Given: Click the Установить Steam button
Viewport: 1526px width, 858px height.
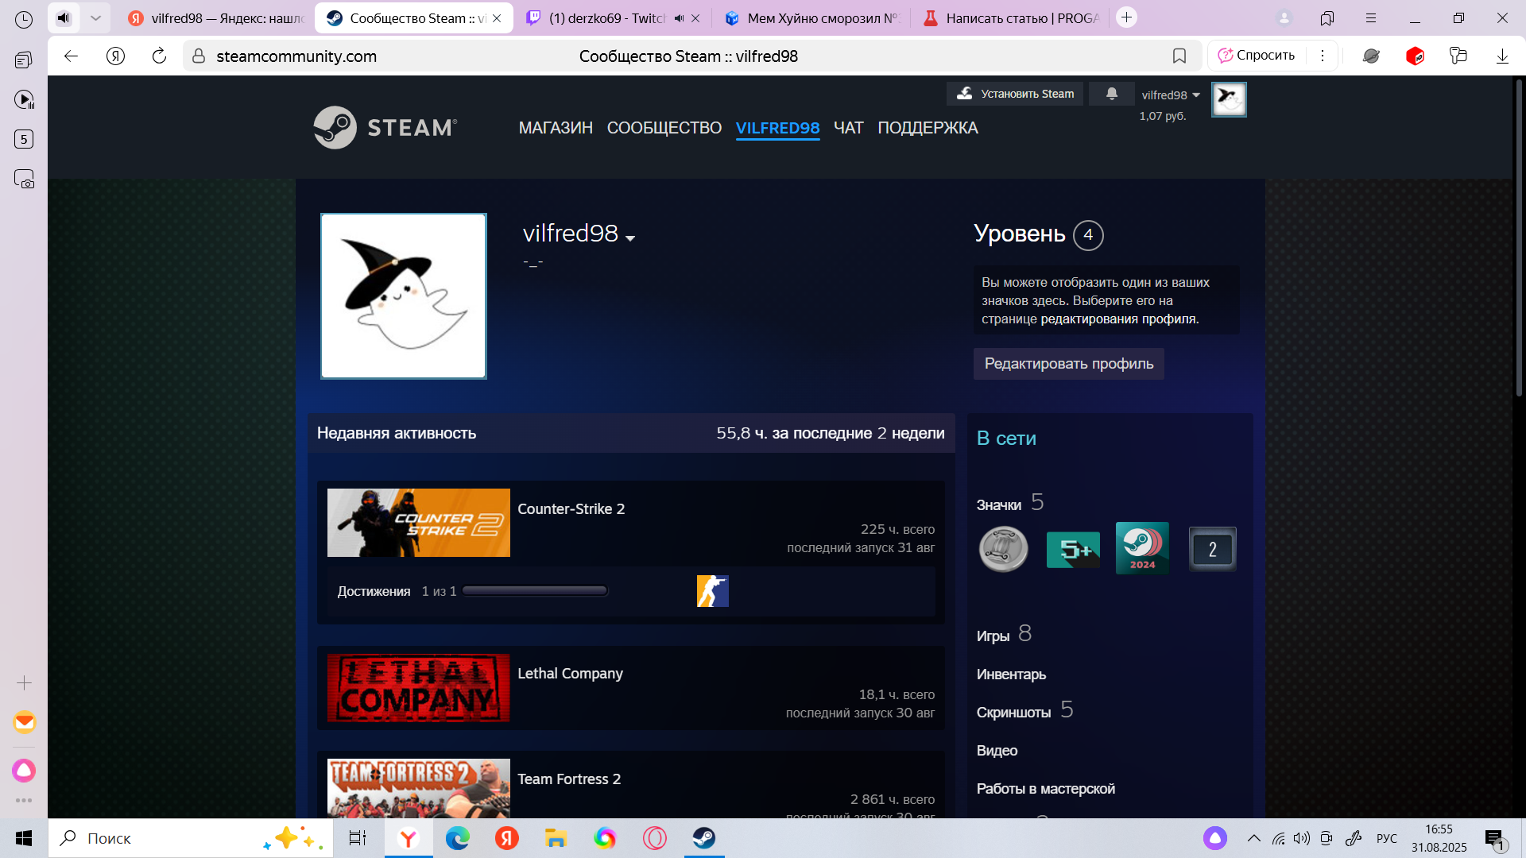Looking at the screenshot, I should coord(1015,94).
